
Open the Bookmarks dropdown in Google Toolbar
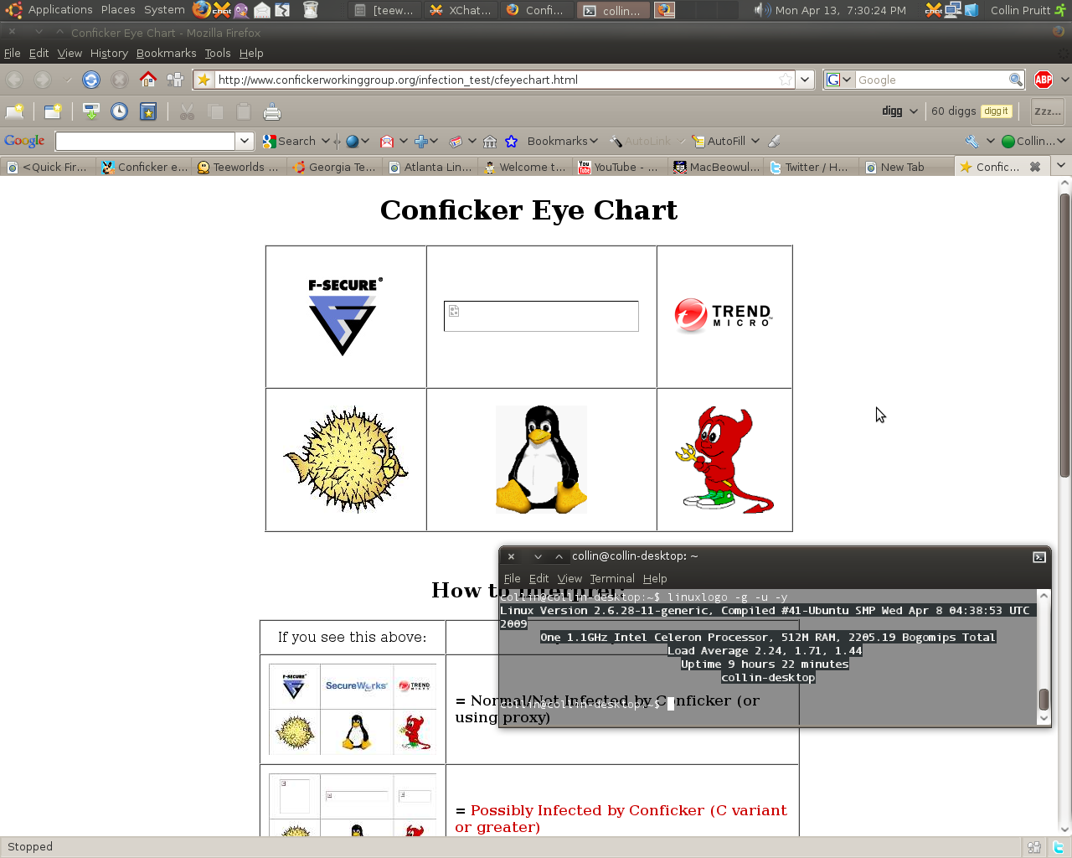click(x=563, y=141)
